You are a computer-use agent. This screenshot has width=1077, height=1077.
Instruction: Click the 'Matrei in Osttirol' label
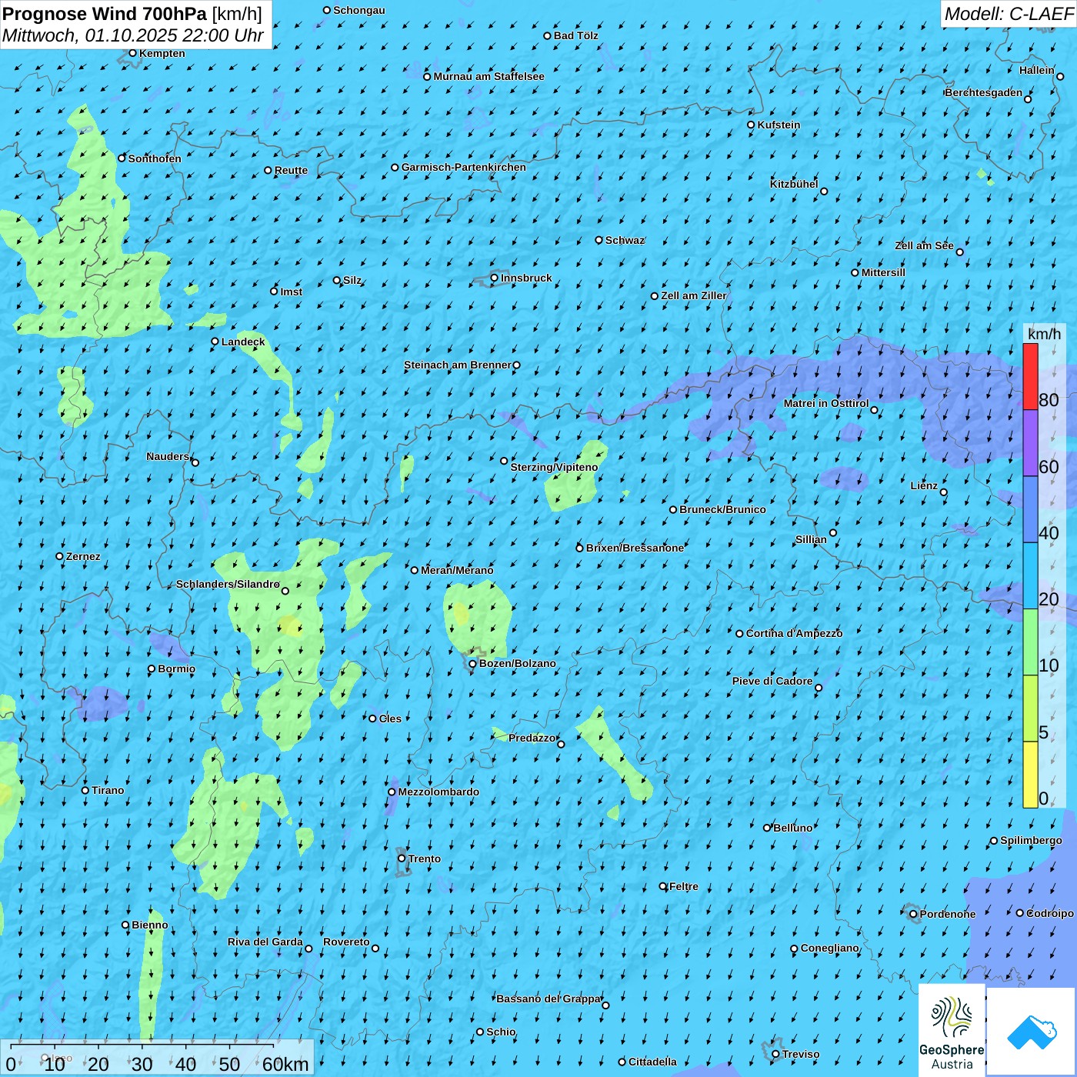pos(826,403)
